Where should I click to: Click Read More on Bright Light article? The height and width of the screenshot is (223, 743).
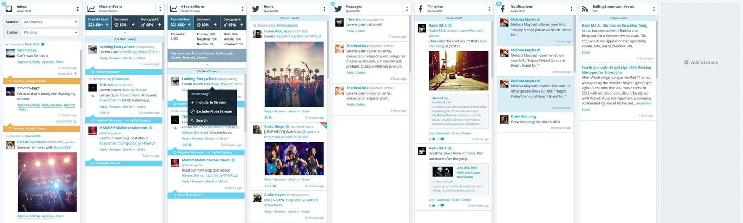644,103
